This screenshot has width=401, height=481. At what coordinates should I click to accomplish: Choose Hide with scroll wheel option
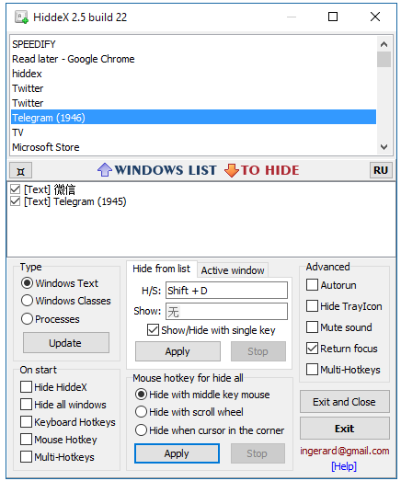point(141,412)
